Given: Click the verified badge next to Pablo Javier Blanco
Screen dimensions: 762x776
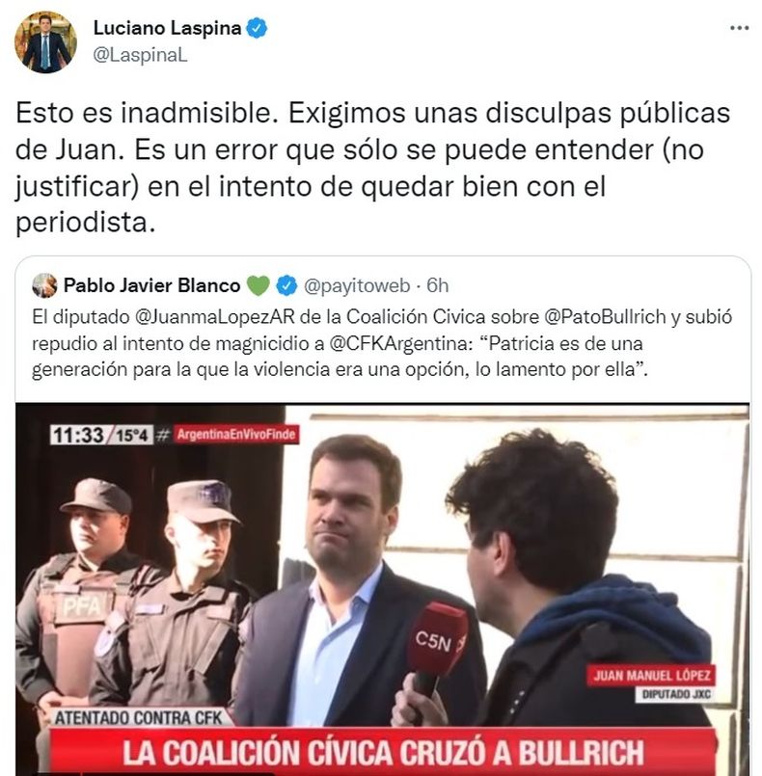Looking at the screenshot, I should [286, 285].
